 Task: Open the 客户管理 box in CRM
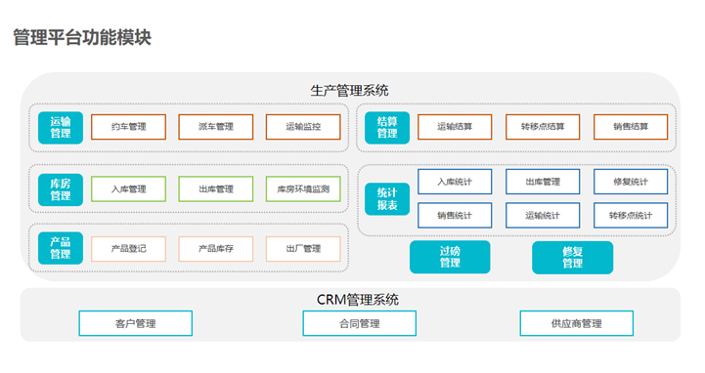pos(135,323)
